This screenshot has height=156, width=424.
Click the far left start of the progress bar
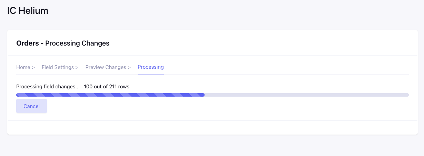pos(18,95)
